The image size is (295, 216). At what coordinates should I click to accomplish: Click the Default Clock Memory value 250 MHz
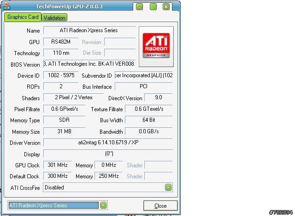click(109, 176)
